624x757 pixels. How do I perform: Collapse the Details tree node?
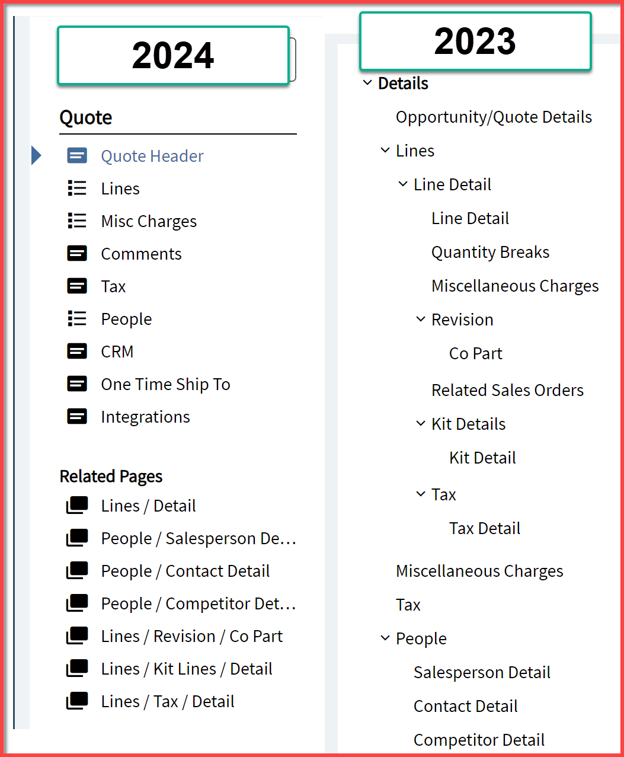pos(367,84)
